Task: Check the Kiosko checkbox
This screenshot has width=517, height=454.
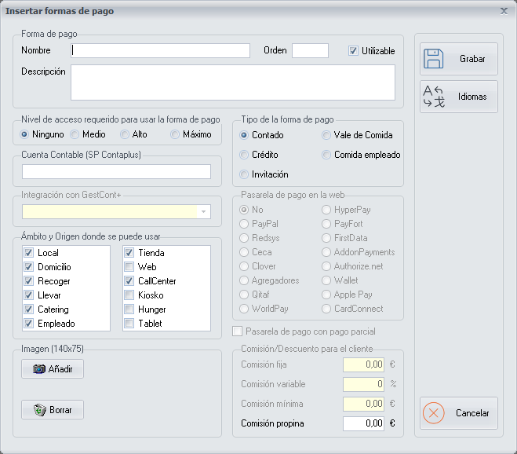Action: click(128, 295)
